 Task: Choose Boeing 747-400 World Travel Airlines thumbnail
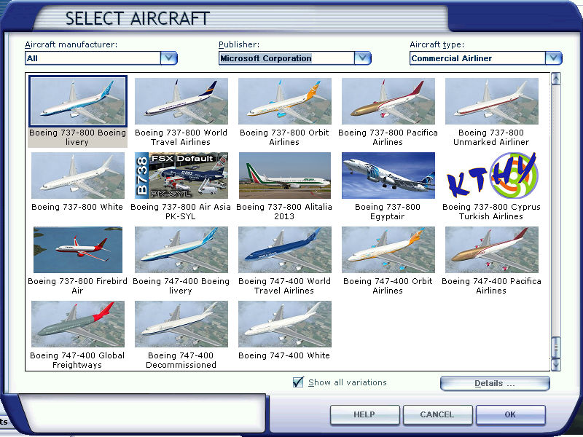284,250
